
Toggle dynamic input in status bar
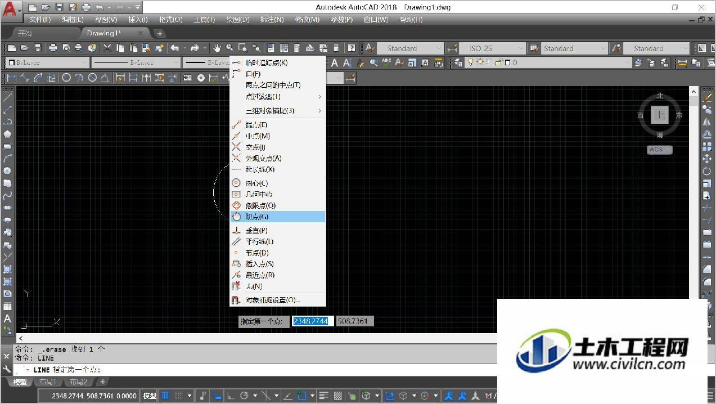(217, 396)
